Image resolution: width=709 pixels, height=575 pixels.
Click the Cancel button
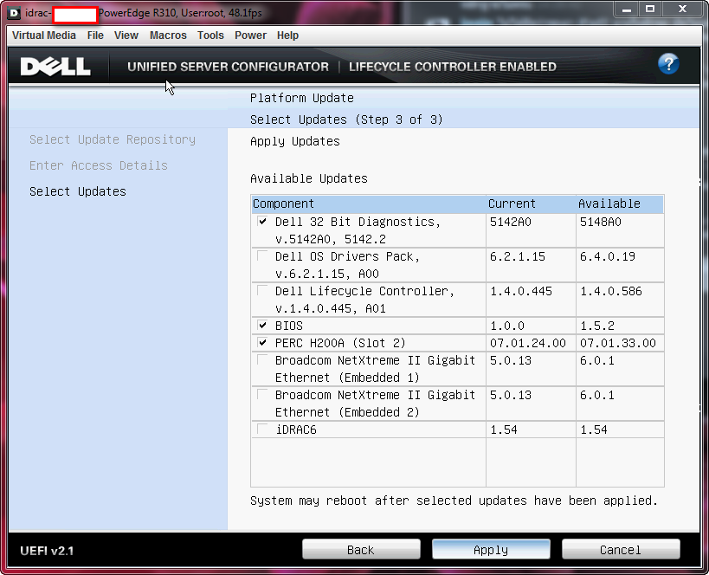[x=621, y=549]
